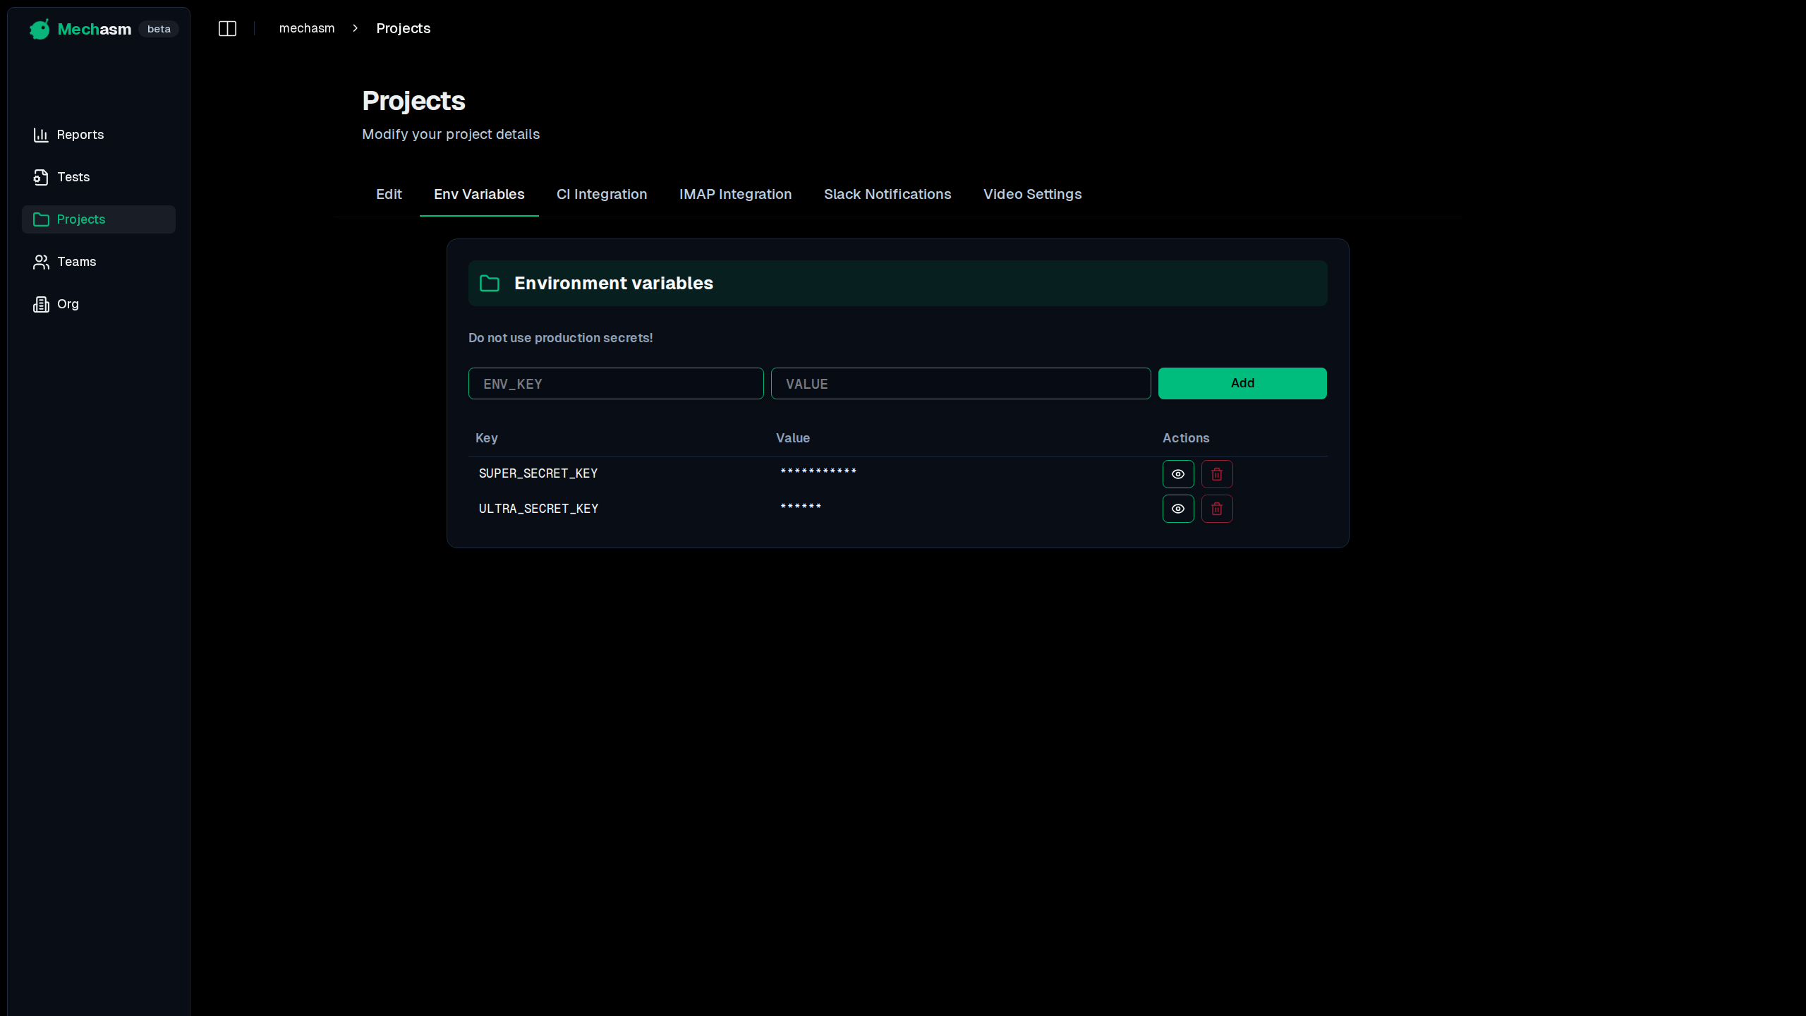Show the ULTRA_SECRET_KEY hidden value

(x=1177, y=508)
